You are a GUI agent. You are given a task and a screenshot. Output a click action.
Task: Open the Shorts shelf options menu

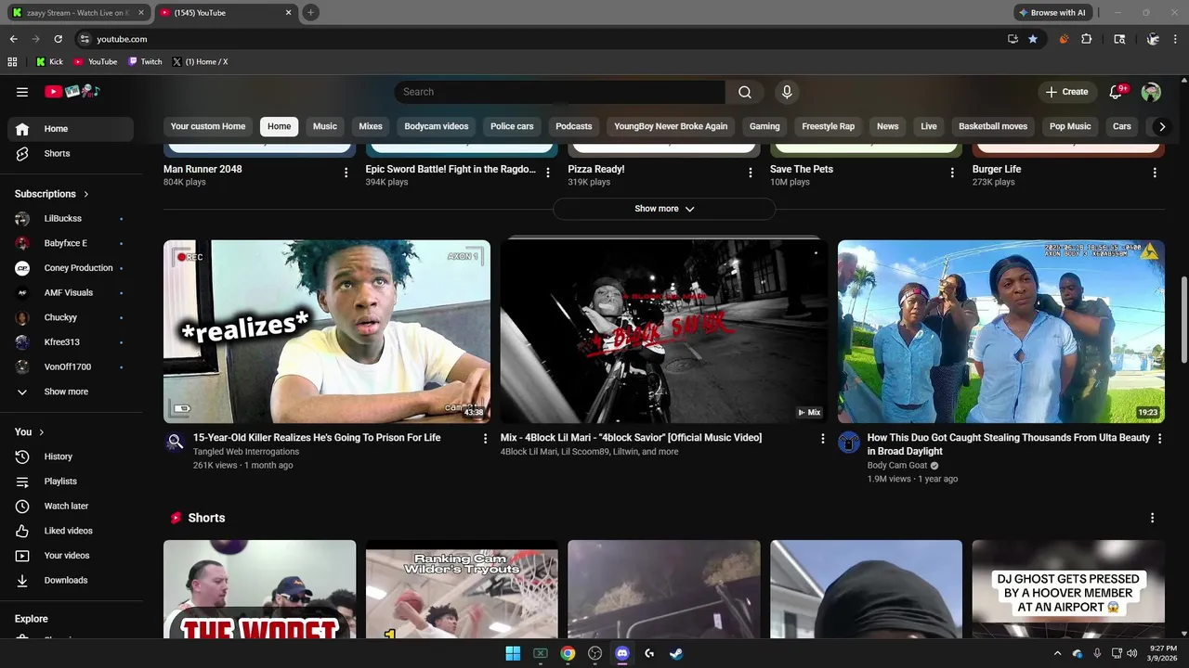point(1152,518)
